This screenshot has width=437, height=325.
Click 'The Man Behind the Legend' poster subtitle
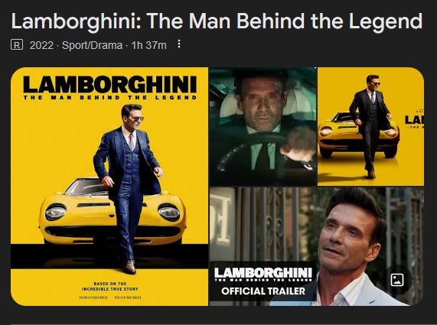coord(110,97)
